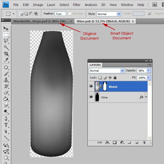Screen dimensions: 164x164
Task: Toggle the Blotch layer mask link
Action: 101,86
